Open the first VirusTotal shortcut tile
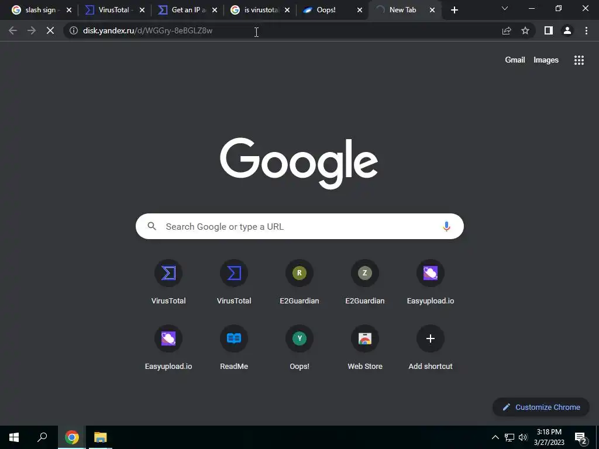Viewport: 599px width, 449px height. (x=168, y=282)
